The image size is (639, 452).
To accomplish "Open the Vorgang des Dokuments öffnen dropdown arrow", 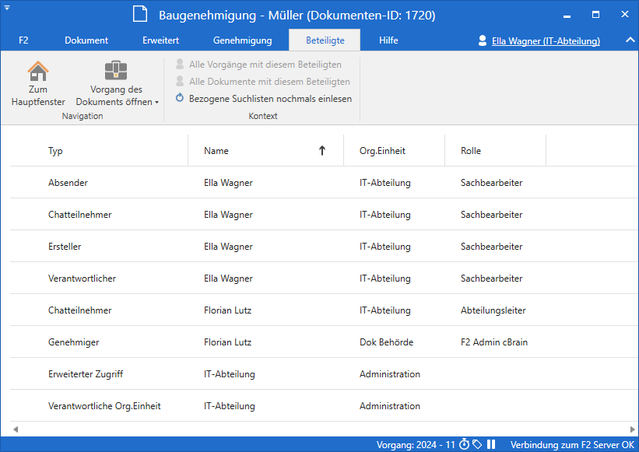I will coord(157,102).
